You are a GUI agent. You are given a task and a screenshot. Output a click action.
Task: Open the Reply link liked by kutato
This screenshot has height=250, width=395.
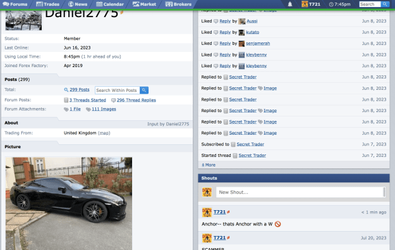pos(225,32)
